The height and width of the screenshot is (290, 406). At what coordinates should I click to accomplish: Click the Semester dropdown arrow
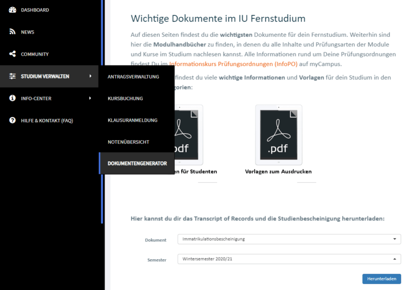click(x=395, y=259)
